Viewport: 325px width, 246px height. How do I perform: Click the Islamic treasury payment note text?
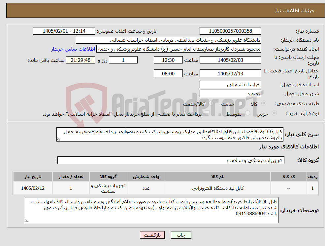122,114
